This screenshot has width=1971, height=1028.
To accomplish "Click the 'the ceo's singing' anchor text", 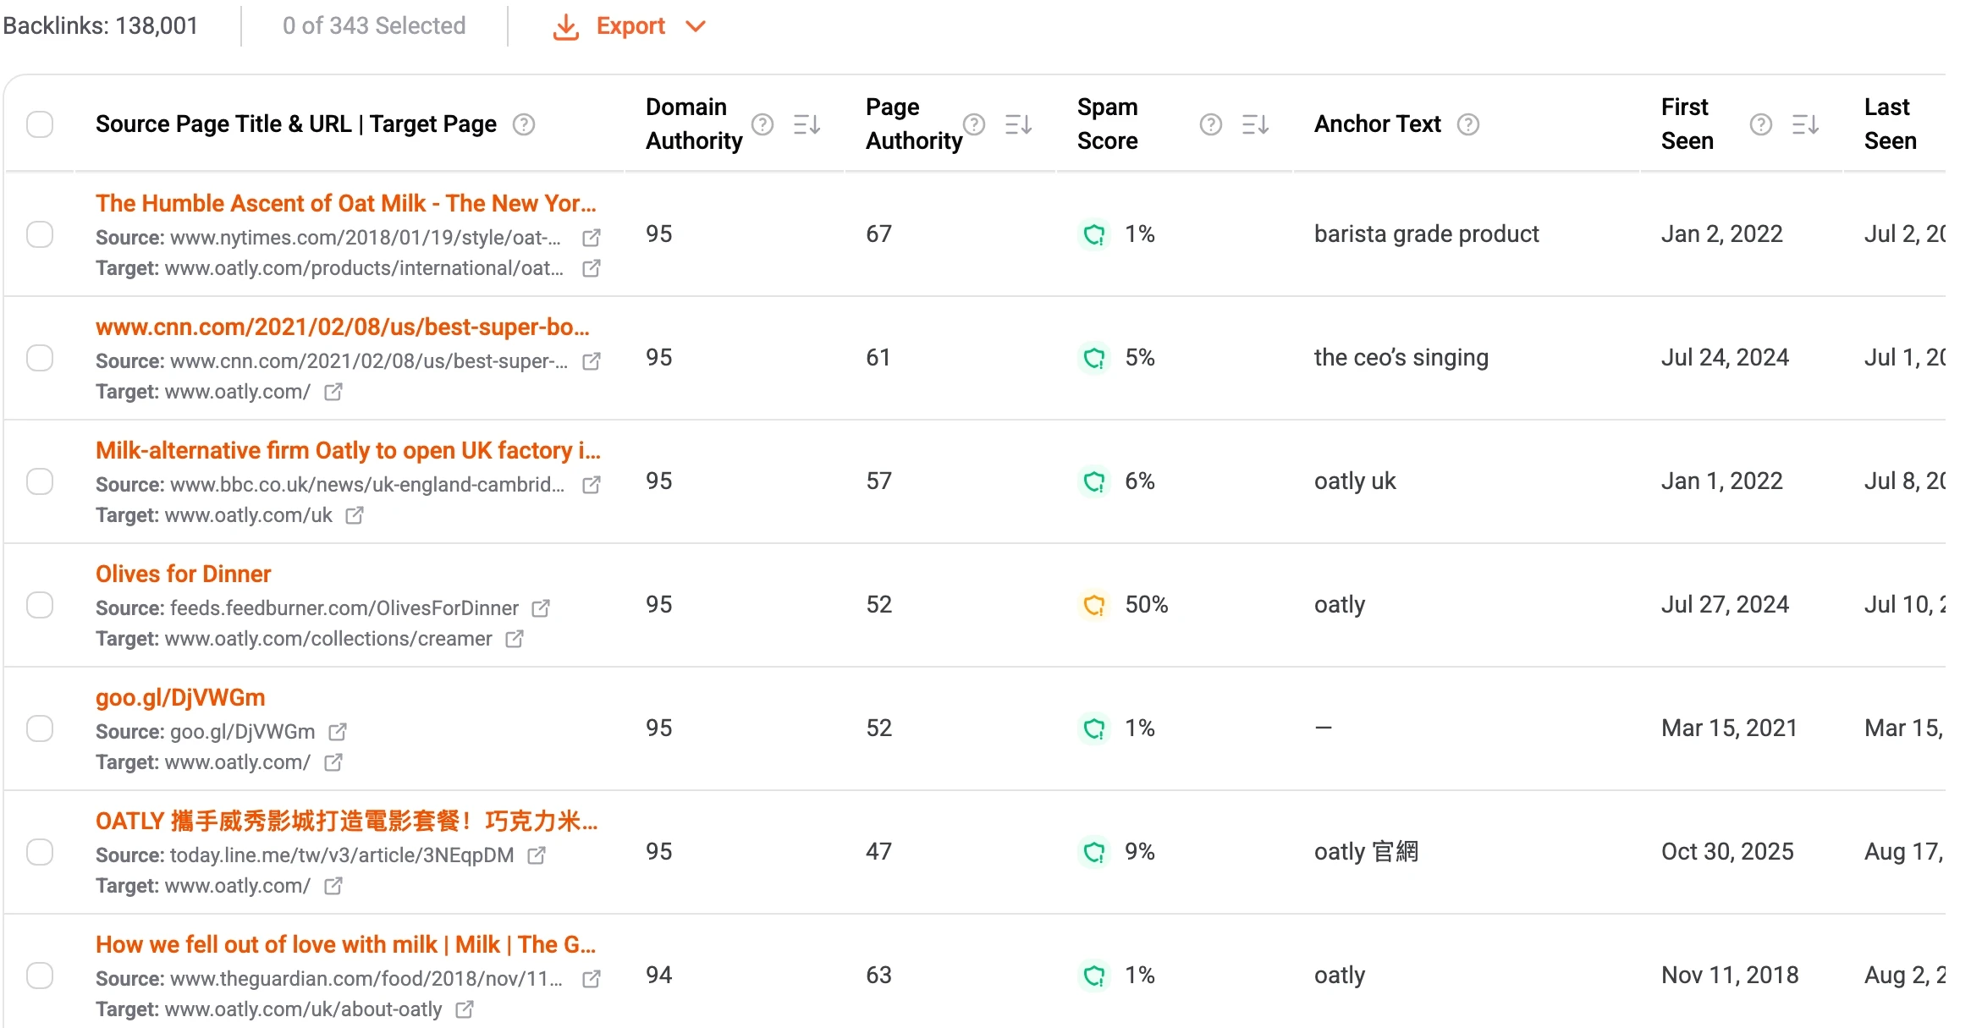I will click(1401, 358).
